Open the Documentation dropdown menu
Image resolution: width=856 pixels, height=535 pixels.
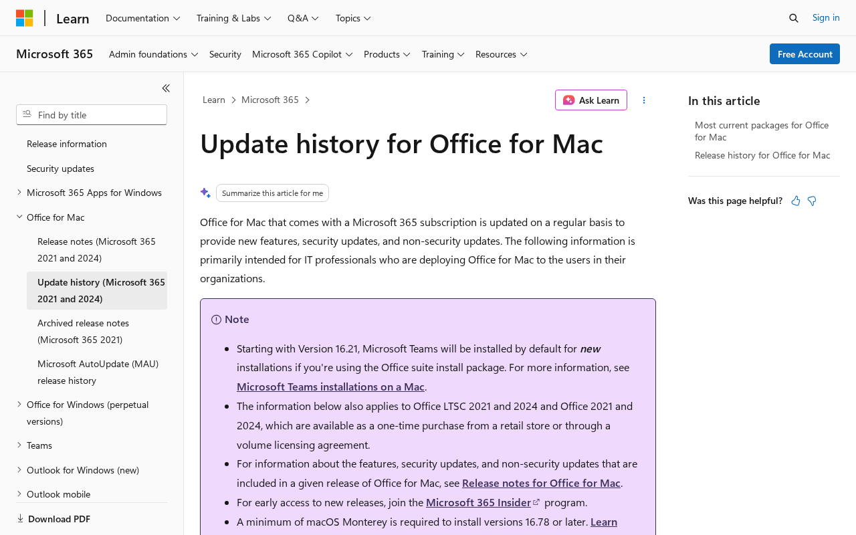click(x=143, y=18)
